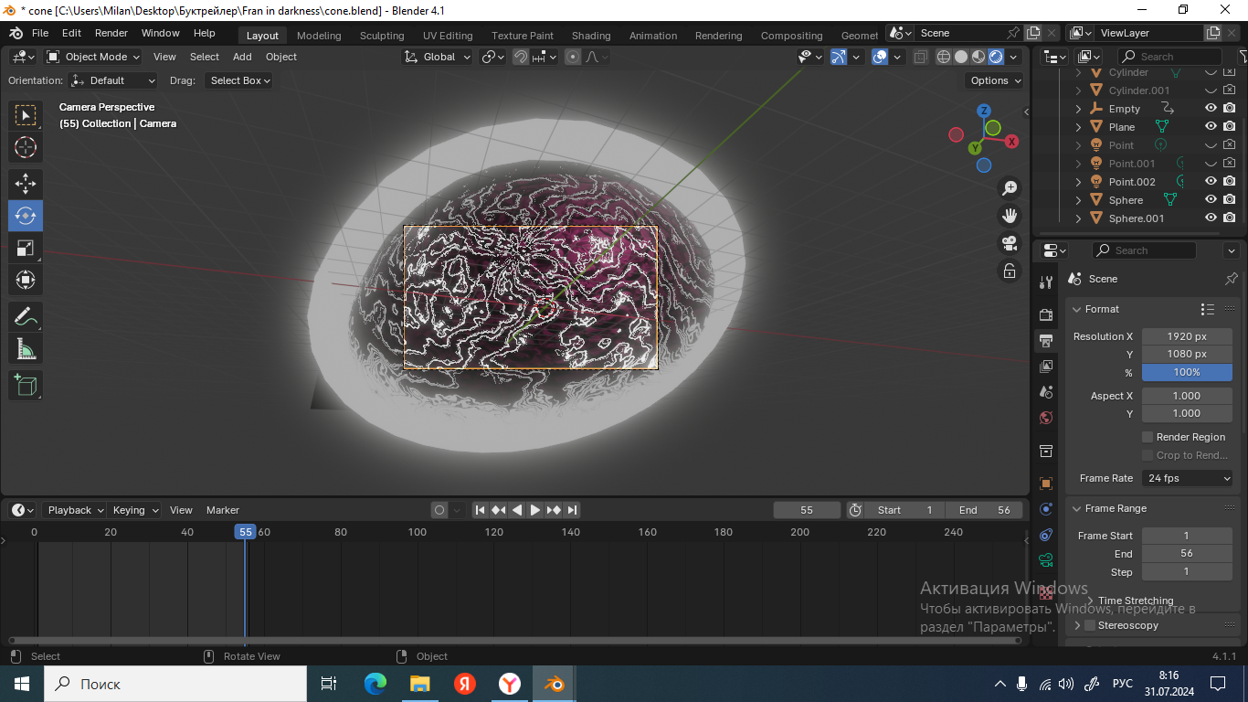Select the Measure tool

pos(26,349)
